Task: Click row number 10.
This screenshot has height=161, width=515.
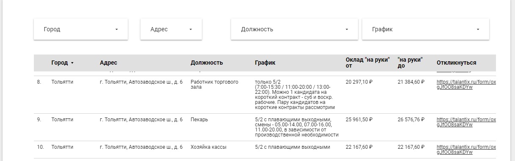Action: [40, 147]
